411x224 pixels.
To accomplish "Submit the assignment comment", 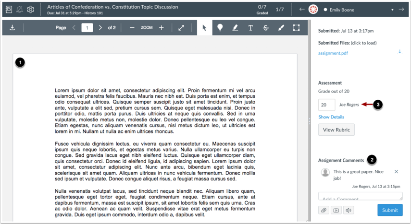I will (x=390, y=210).
